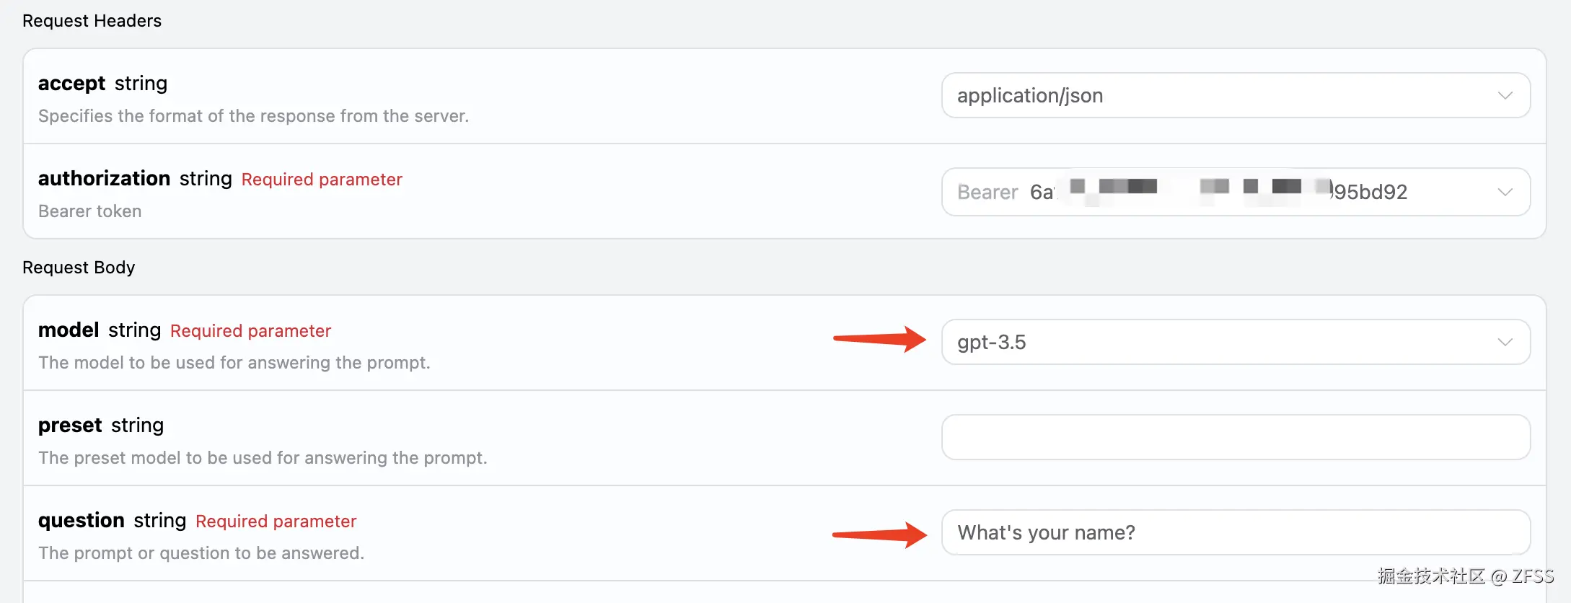This screenshot has height=603, width=1571.
Task: Click "Required parameter" label beside model
Action: point(250,331)
